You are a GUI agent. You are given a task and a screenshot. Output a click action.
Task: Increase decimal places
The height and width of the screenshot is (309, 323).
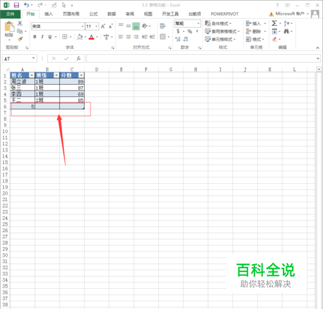178,39
